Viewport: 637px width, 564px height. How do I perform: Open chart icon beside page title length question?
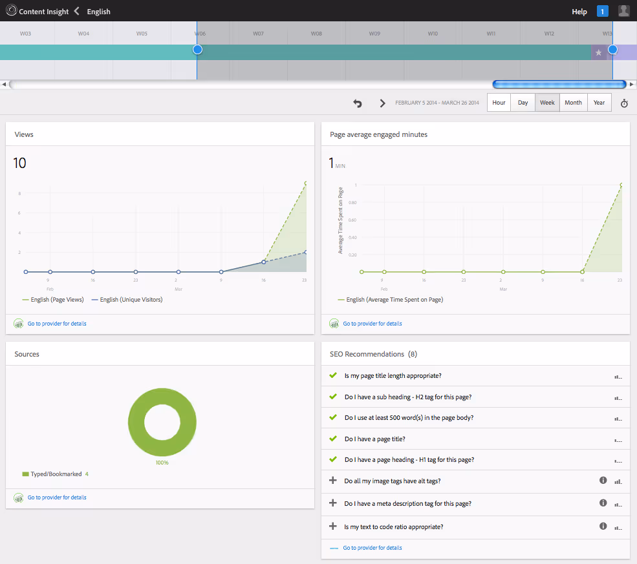(x=618, y=377)
